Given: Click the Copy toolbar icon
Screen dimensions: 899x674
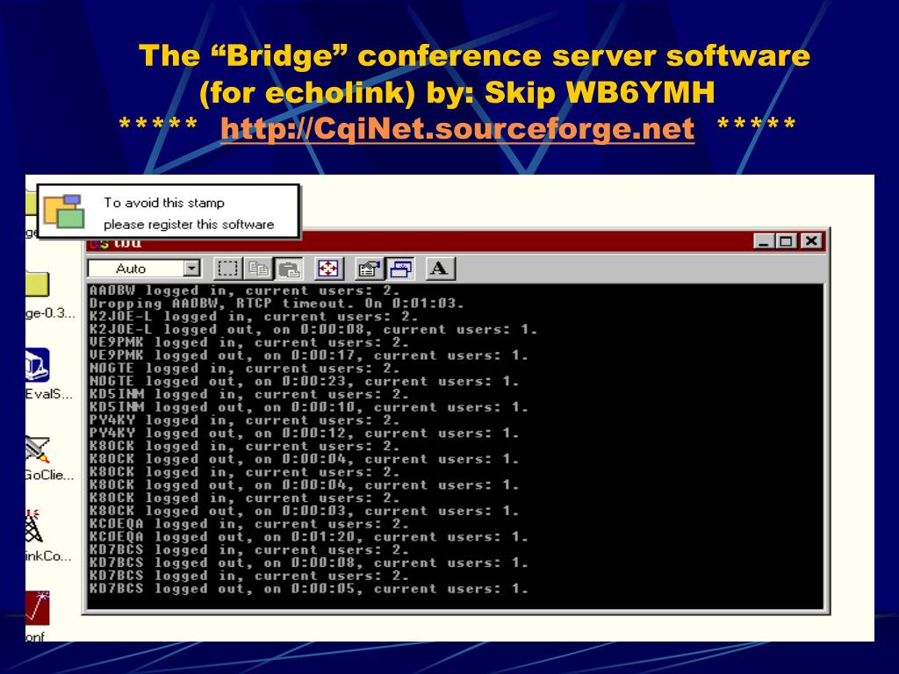Looking at the screenshot, I should click(258, 269).
